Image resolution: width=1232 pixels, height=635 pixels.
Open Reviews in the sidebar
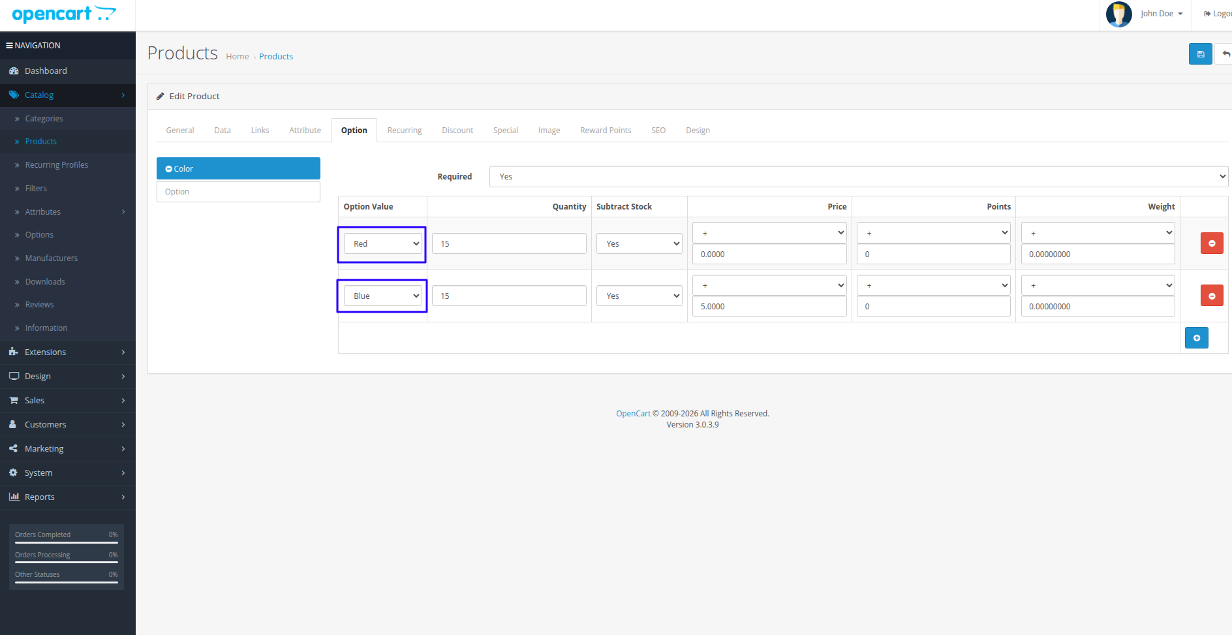point(68,305)
